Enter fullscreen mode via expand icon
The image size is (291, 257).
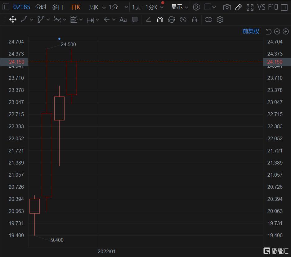(x=250, y=7)
